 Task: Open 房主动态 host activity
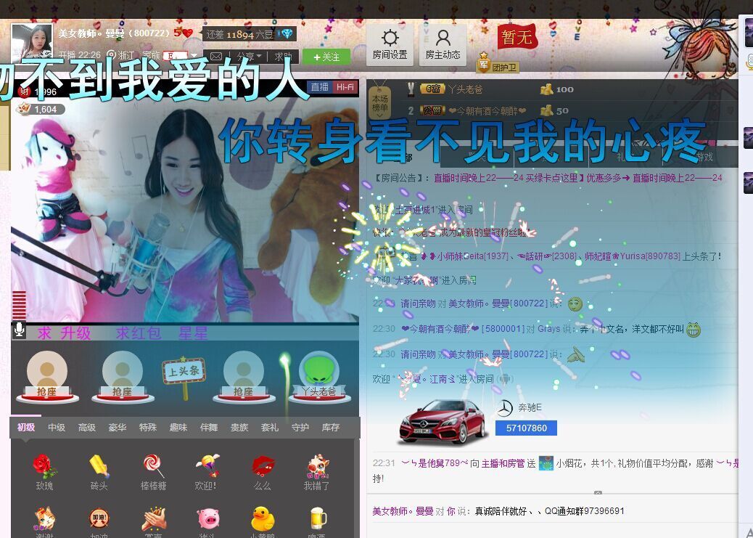[x=443, y=45]
